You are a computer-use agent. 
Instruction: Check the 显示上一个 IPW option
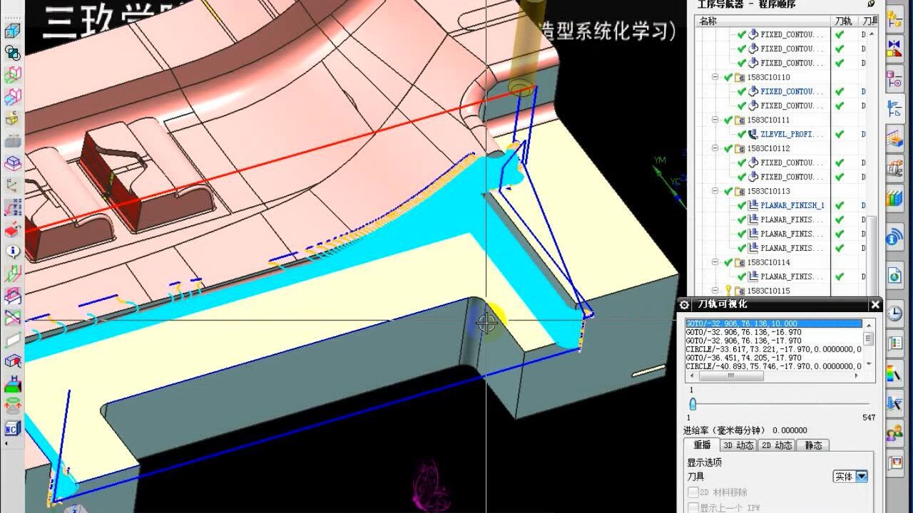pyautogui.click(x=693, y=507)
